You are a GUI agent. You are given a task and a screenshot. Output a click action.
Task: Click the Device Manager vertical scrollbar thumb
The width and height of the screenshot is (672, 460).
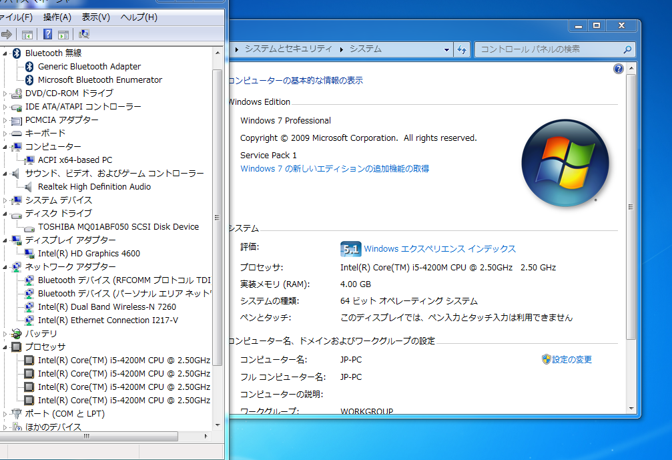coord(218,217)
